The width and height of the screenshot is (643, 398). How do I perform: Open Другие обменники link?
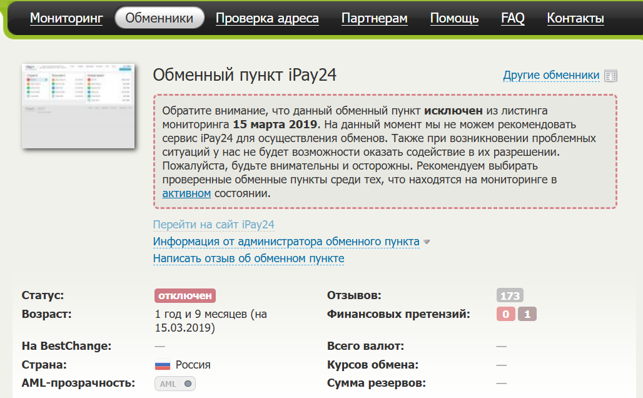551,75
